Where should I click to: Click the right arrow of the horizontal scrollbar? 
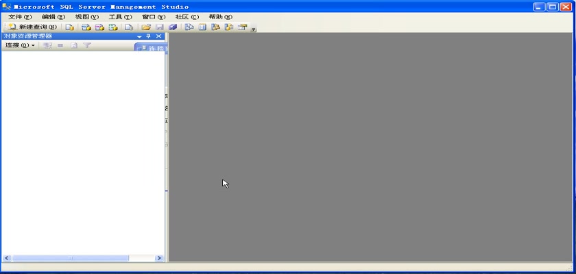click(x=159, y=258)
